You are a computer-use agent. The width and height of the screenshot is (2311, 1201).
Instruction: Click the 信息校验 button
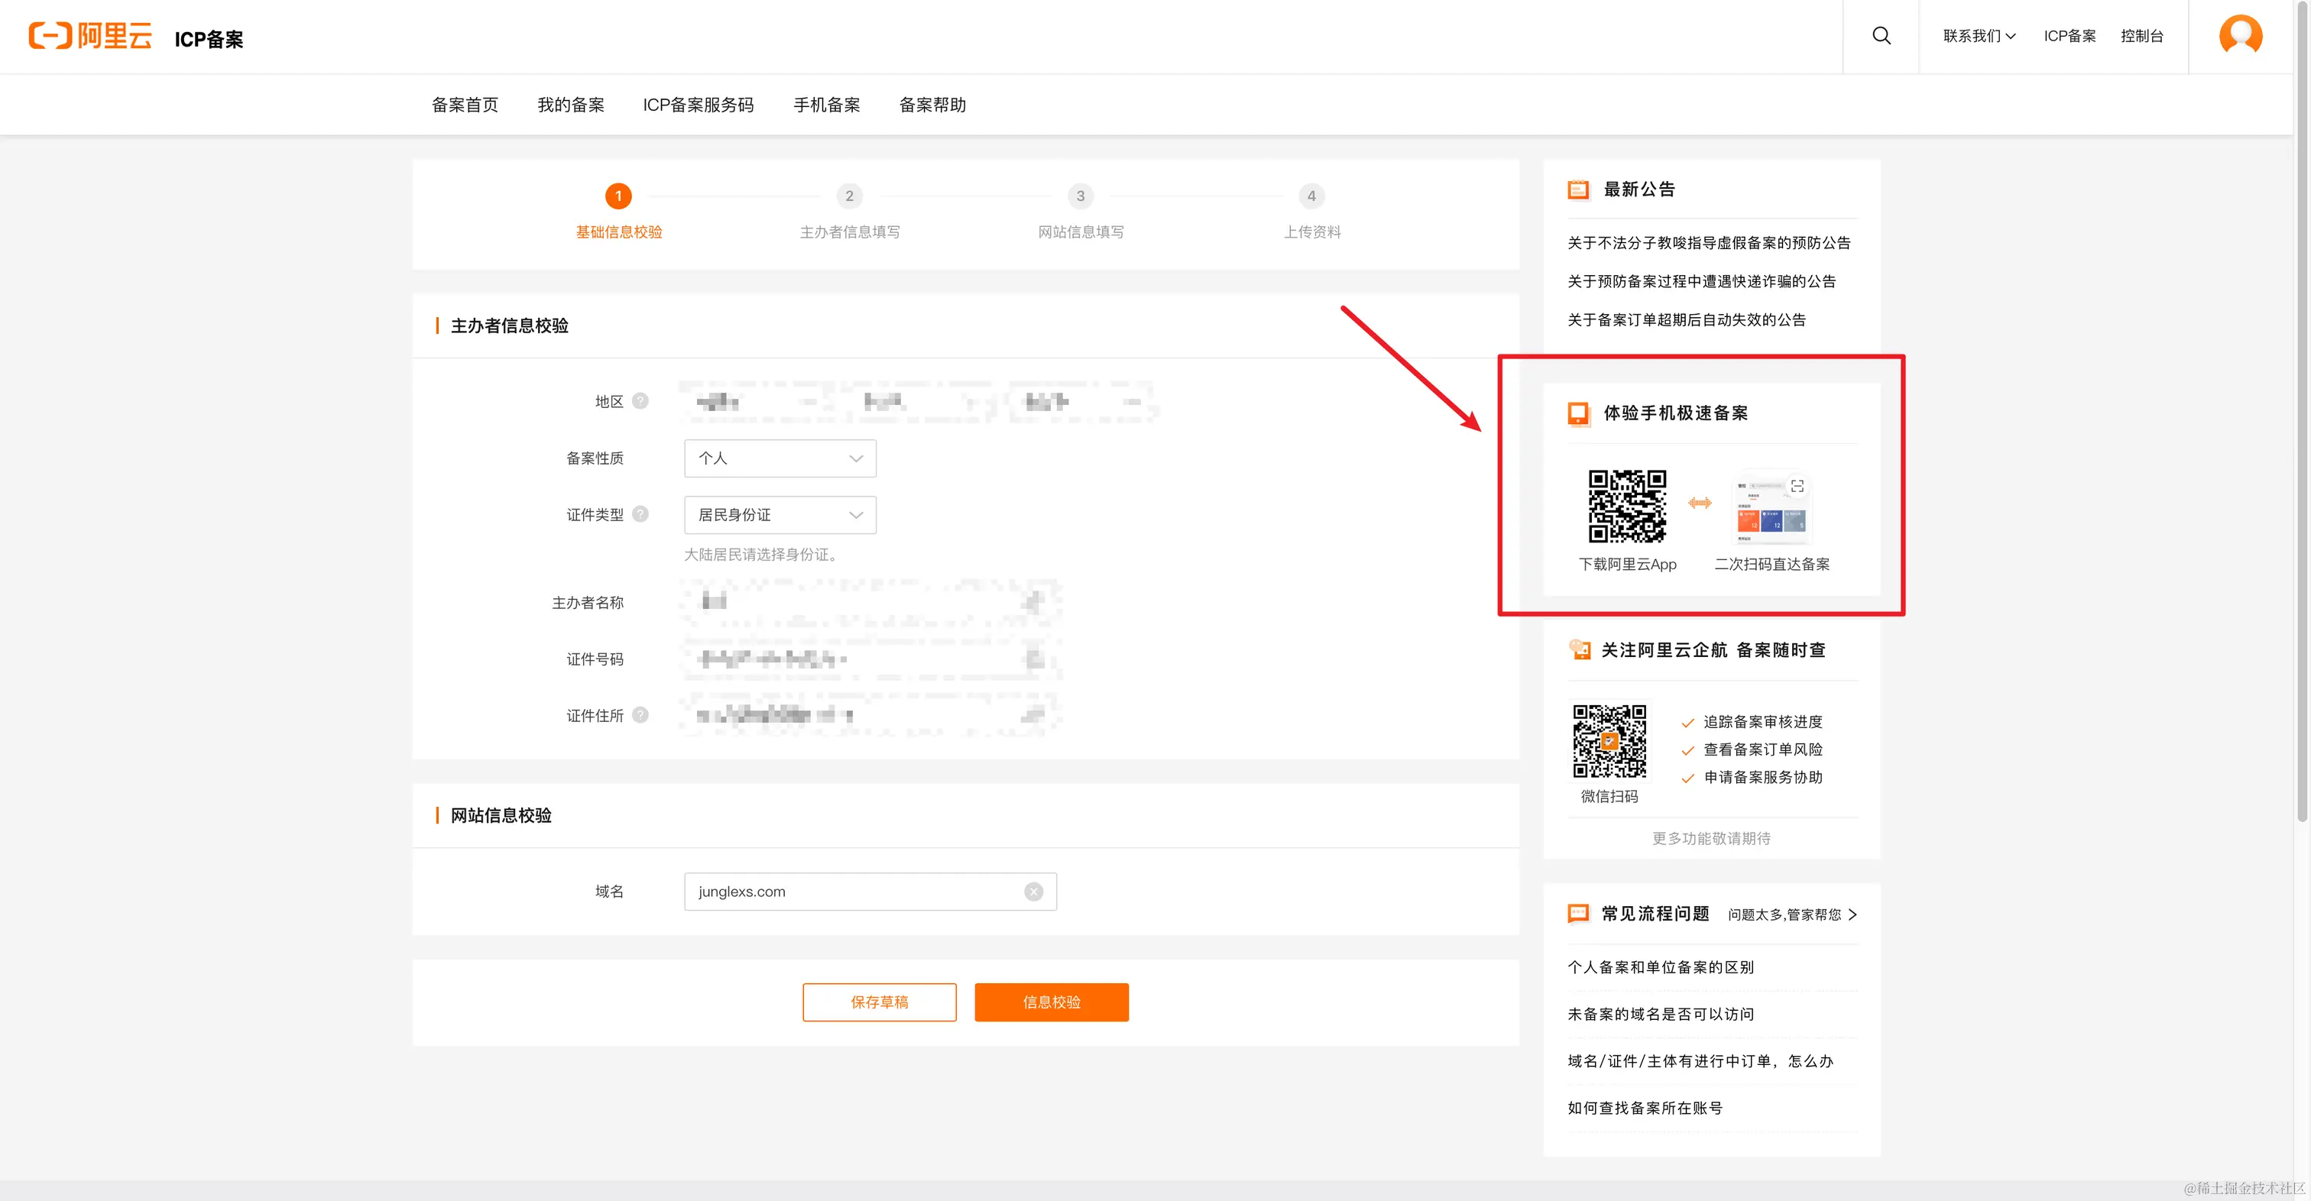[1052, 1002]
